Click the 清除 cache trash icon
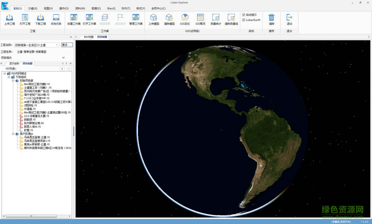 tap(272, 18)
